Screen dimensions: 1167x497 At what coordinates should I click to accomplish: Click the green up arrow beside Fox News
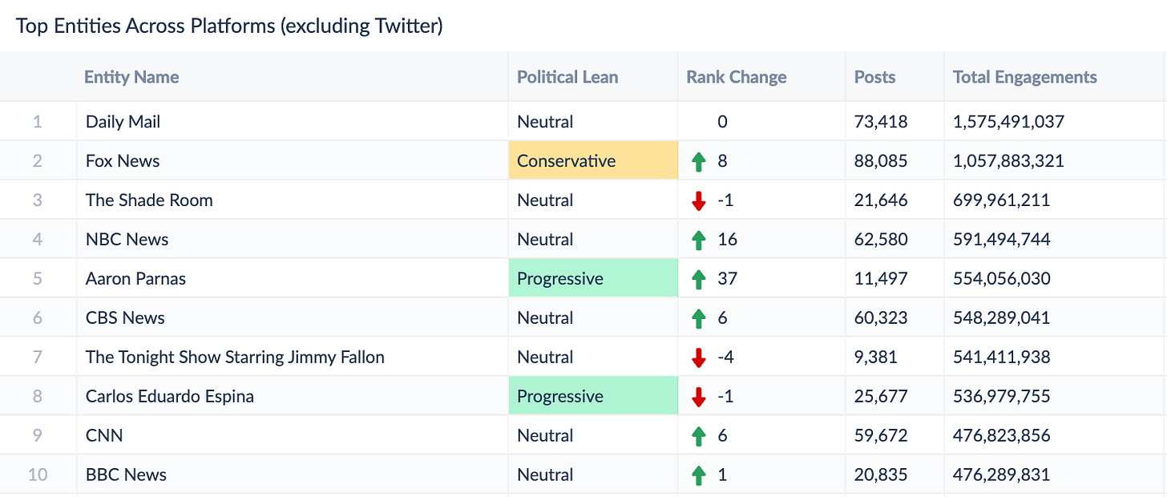click(698, 161)
